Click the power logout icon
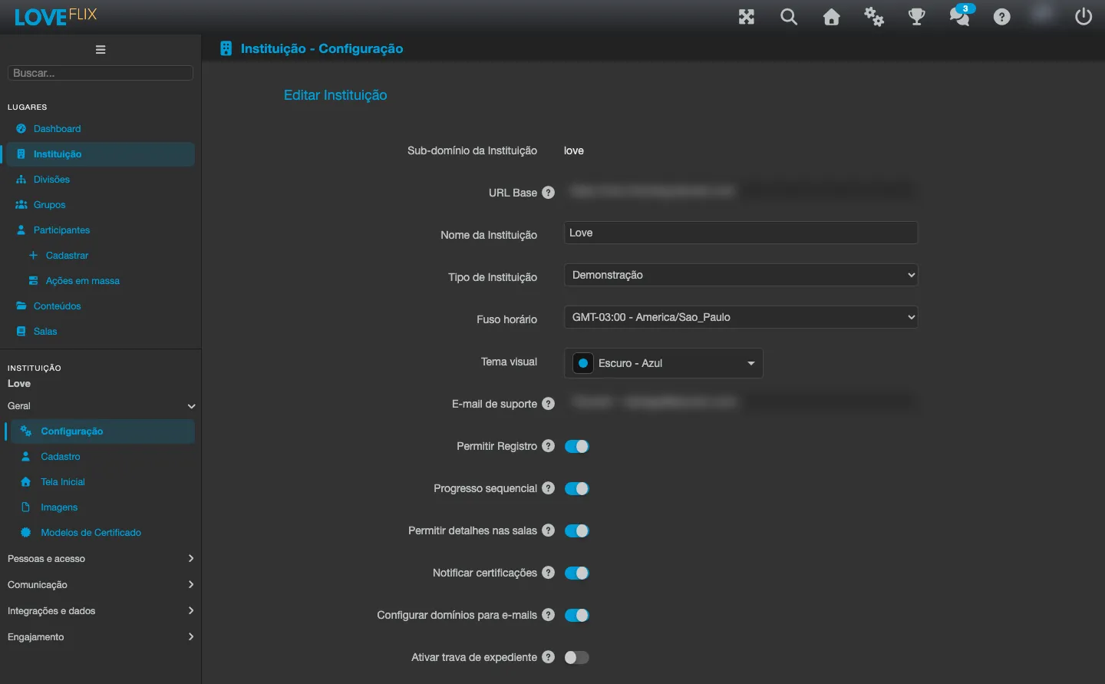The width and height of the screenshot is (1105, 684). 1084,17
